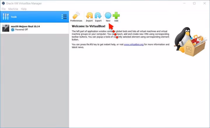Click the Welcome to VirtualBox! heading

89,26
